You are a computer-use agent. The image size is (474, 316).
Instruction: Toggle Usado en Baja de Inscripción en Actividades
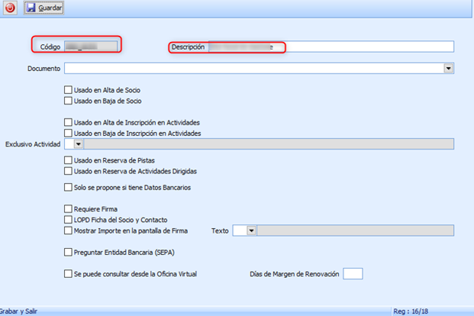(x=69, y=133)
